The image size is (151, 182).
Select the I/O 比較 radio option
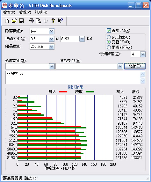click(109, 37)
